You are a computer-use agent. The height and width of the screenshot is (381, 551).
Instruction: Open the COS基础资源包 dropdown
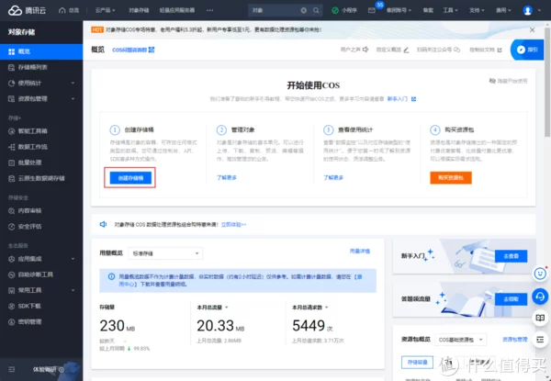(460, 340)
